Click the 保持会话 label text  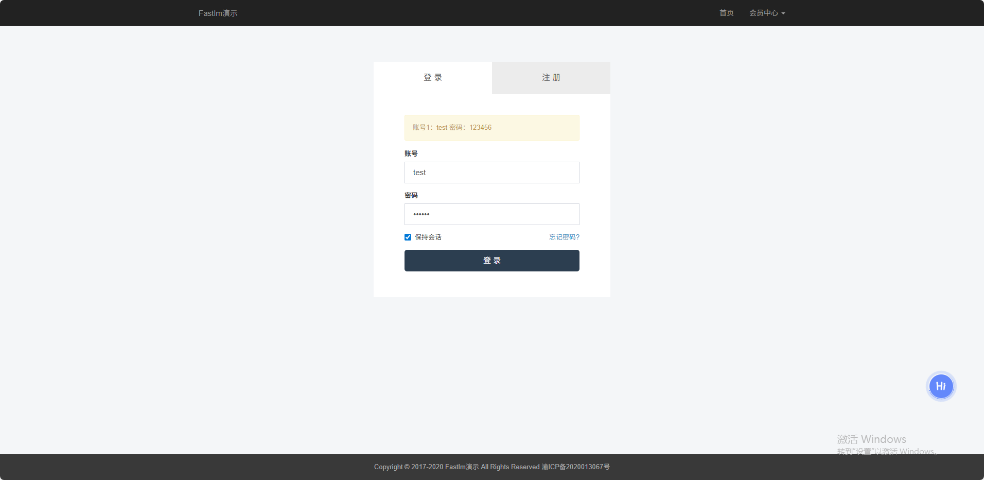[428, 237]
